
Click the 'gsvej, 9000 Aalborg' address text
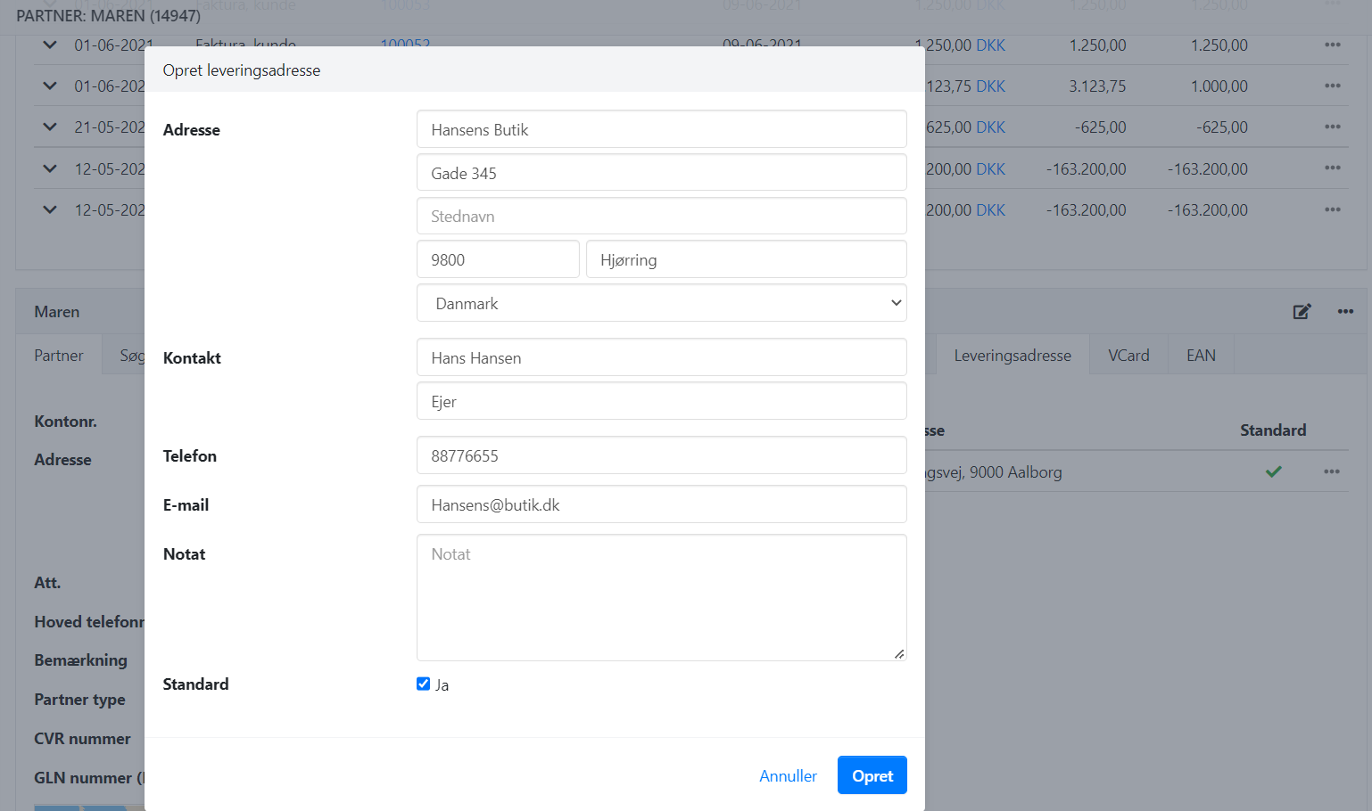click(x=994, y=471)
